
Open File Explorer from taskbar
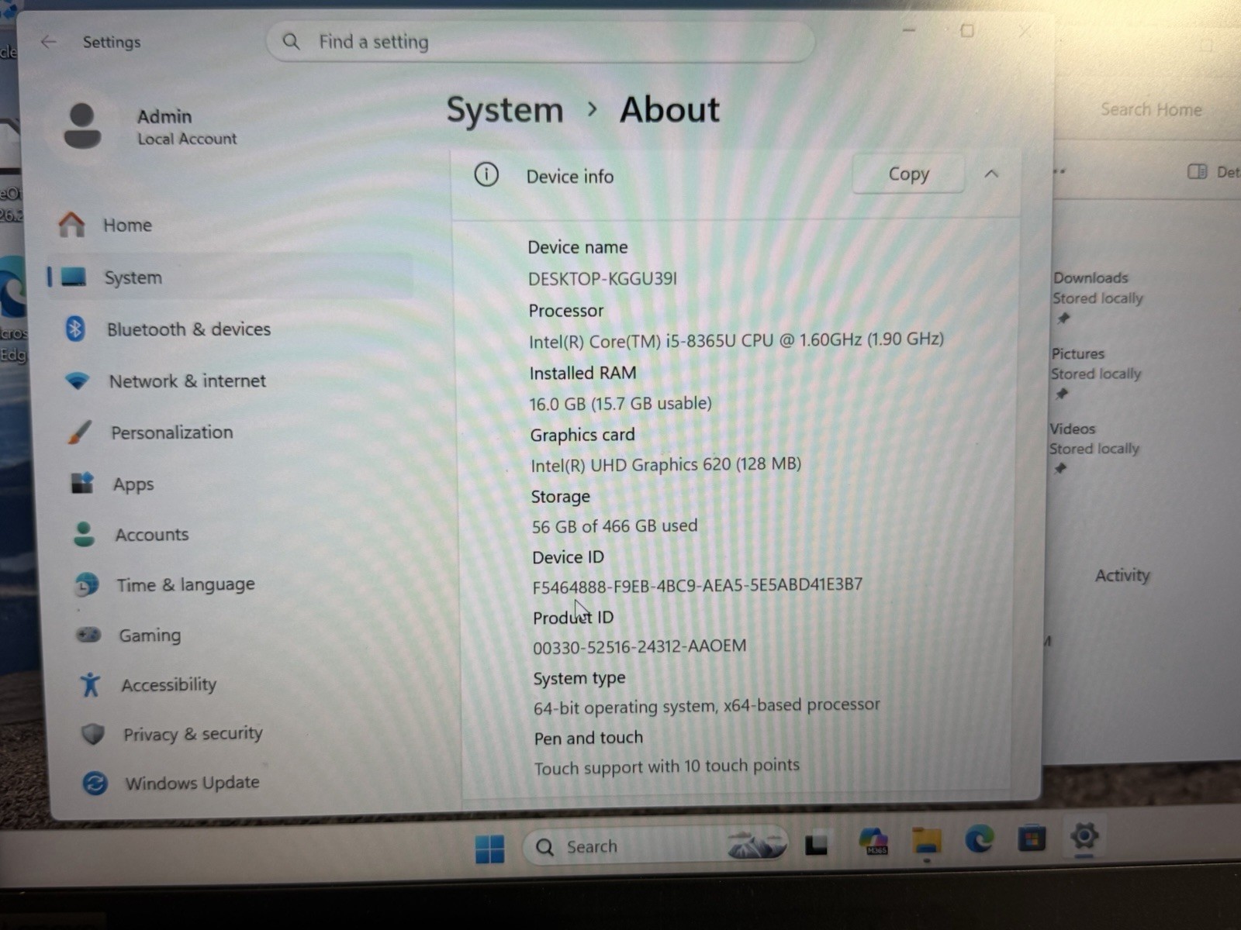tap(927, 841)
